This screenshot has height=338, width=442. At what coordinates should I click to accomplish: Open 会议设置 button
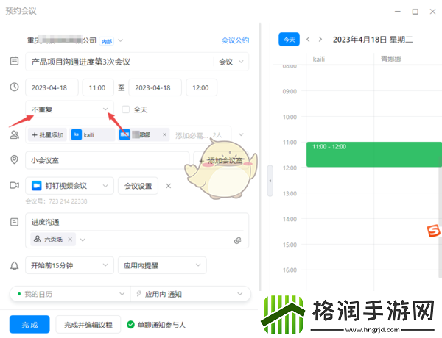pos(138,186)
